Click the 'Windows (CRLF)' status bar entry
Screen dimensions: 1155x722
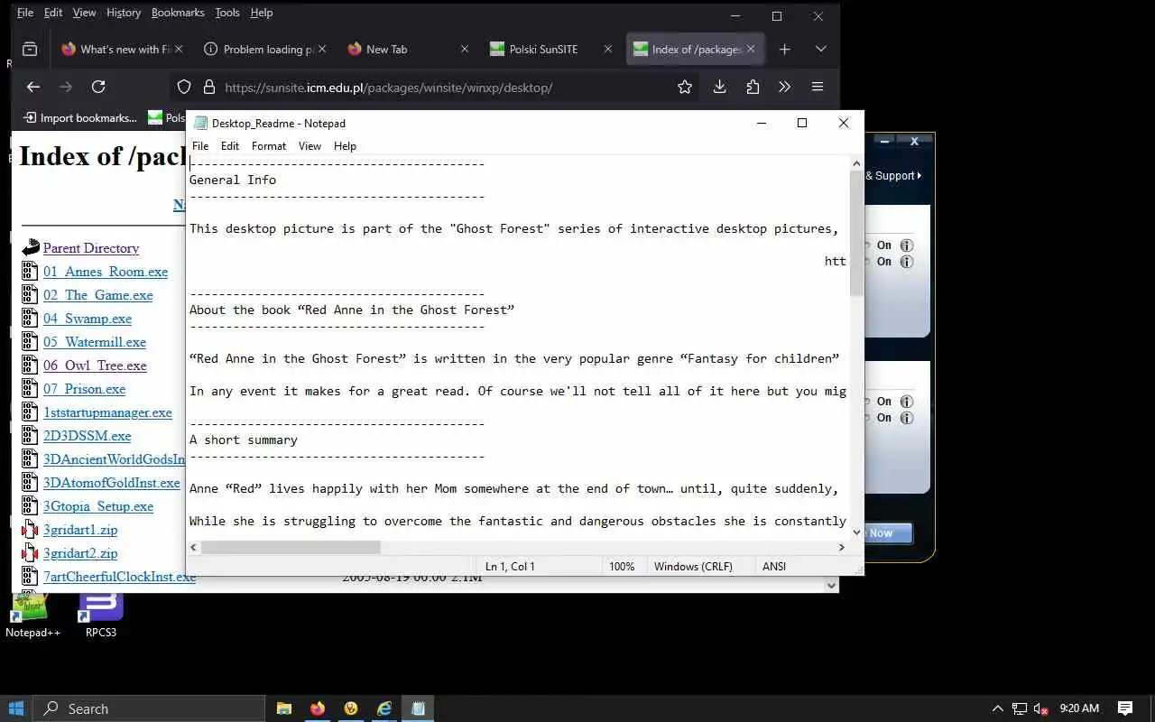pyautogui.click(x=693, y=566)
